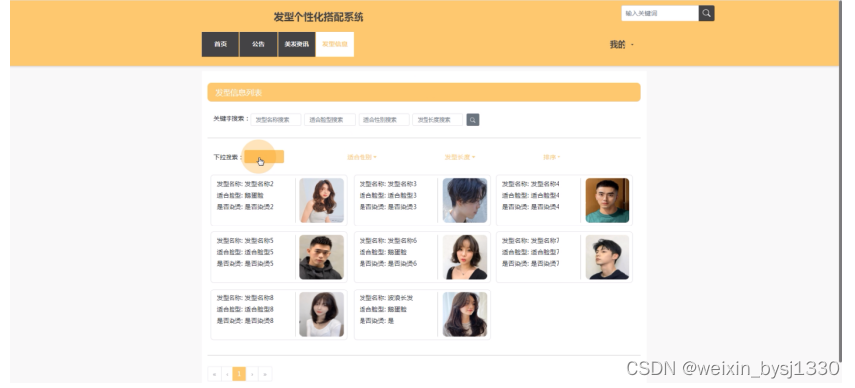Open the 发型名称7 hairstyle photo
This screenshot has width=855, height=388.
[608, 257]
